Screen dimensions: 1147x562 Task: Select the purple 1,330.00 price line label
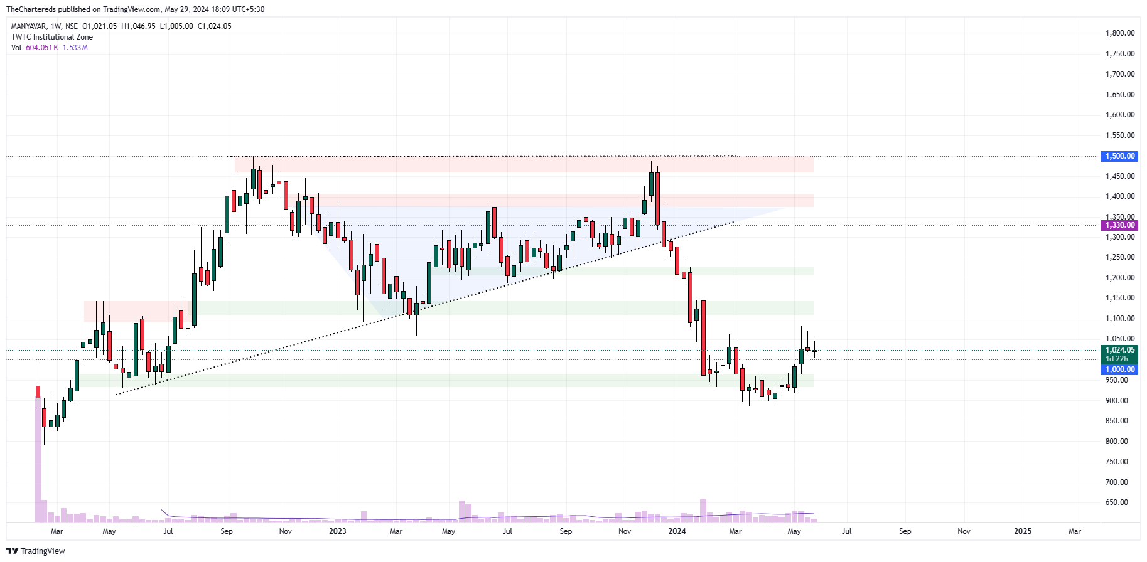1119,225
